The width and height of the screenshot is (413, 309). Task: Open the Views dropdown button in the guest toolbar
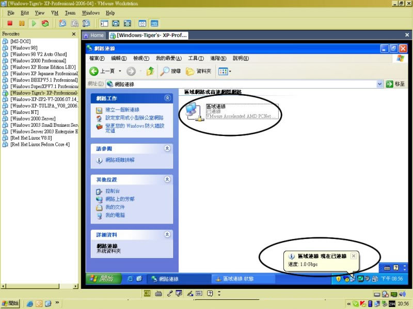click(x=225, y=71)
